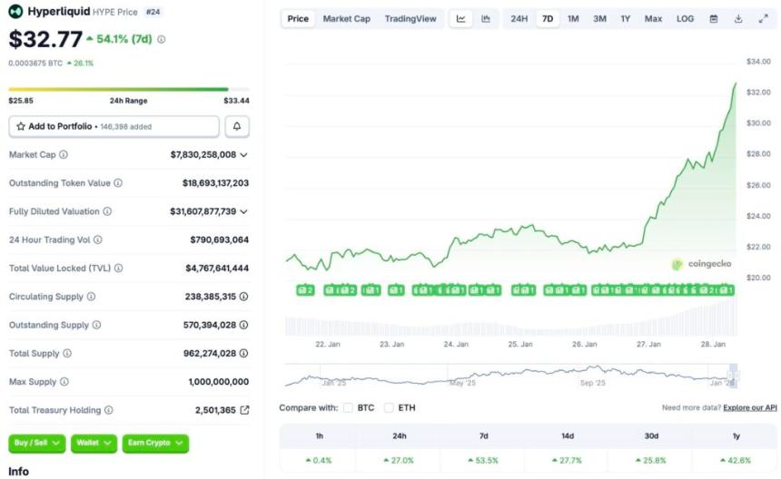This screenshot has width=781, height=479.
Task: Switch to candlestick chart view icon
Action: (486, 19)
